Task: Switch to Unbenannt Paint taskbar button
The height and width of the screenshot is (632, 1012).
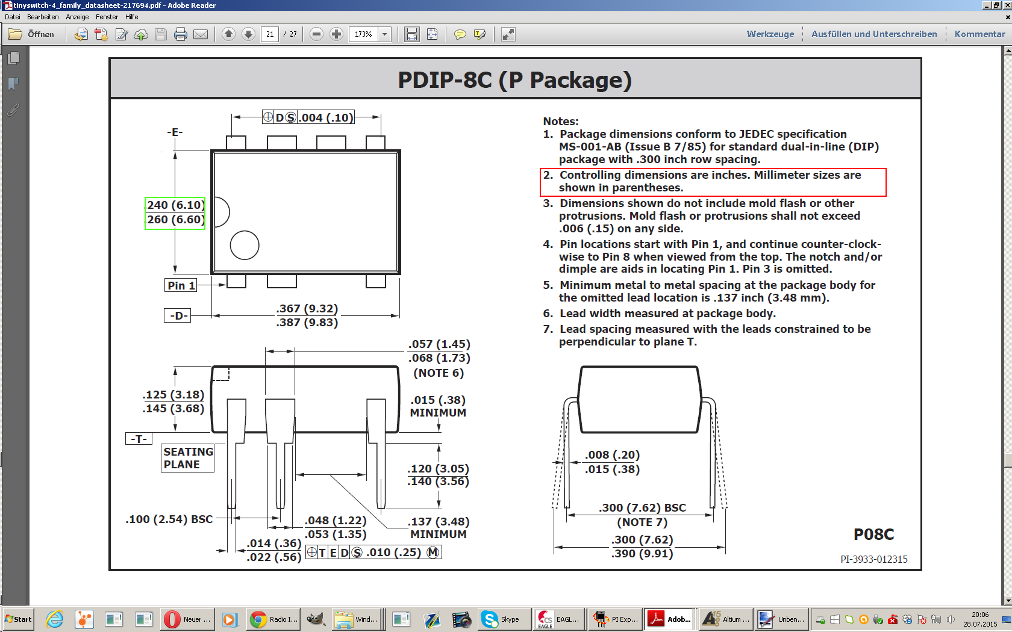Action: [781, 619]
